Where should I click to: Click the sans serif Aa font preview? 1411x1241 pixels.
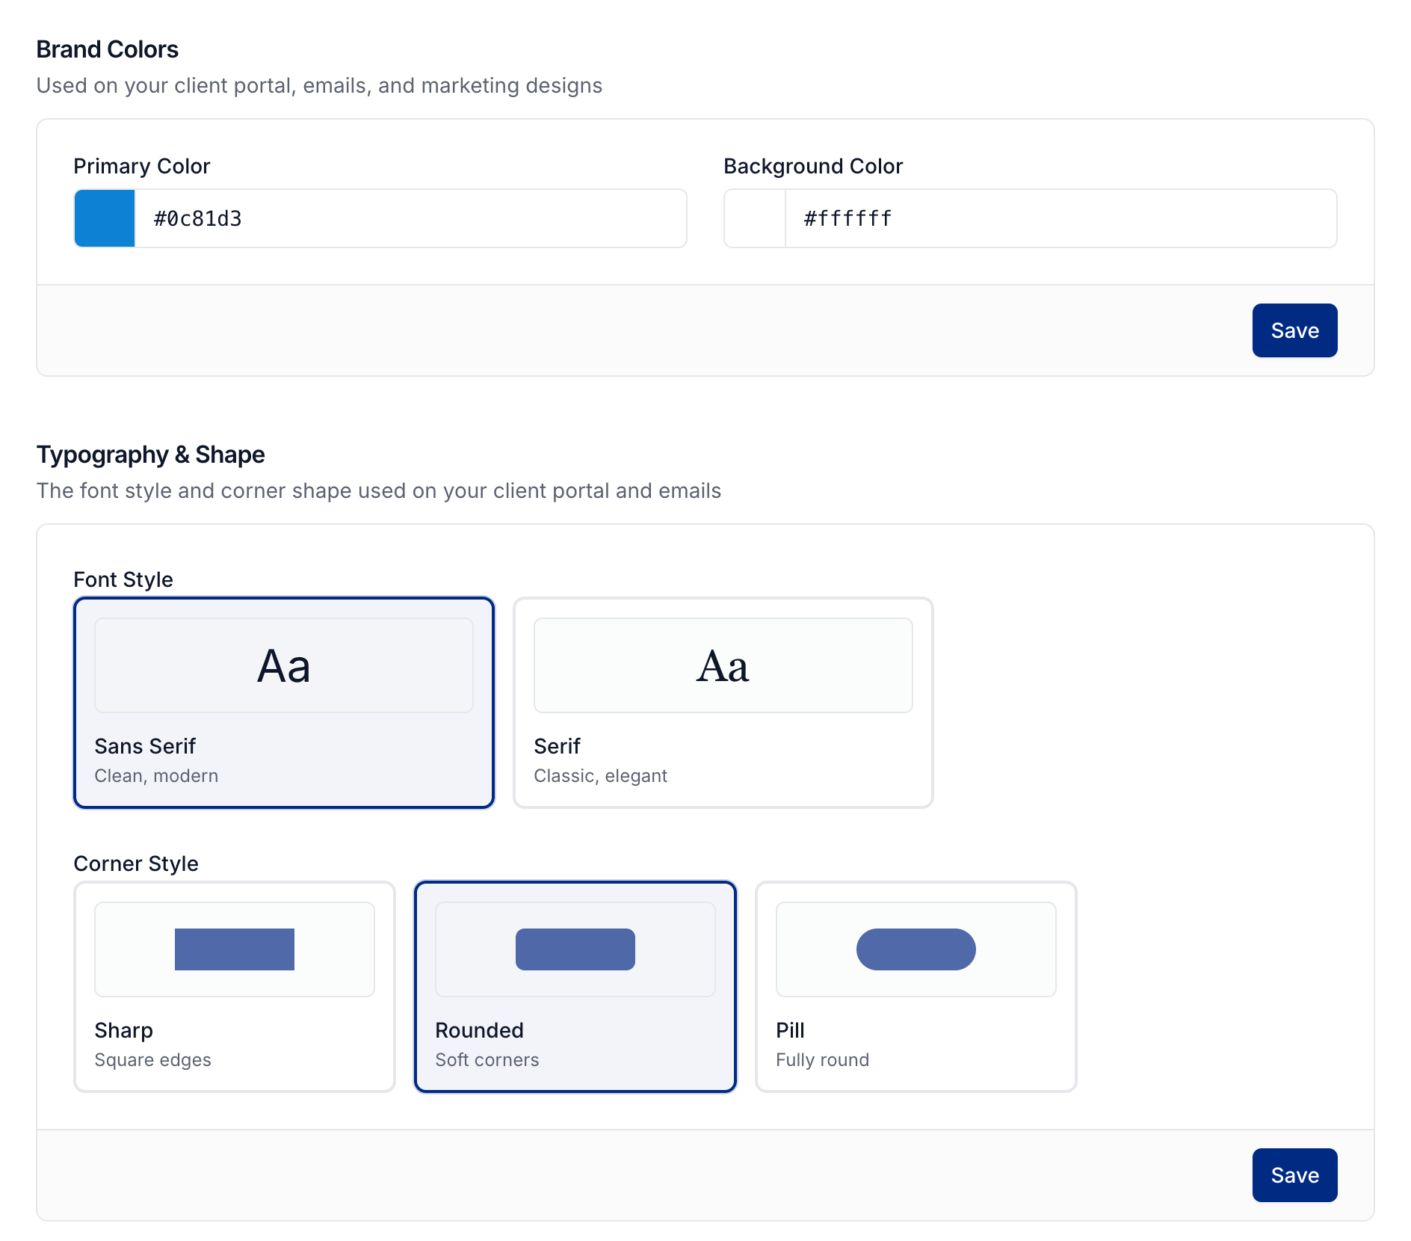coord(284,665)
